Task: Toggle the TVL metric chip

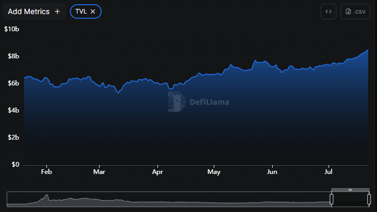Action: 81,11
